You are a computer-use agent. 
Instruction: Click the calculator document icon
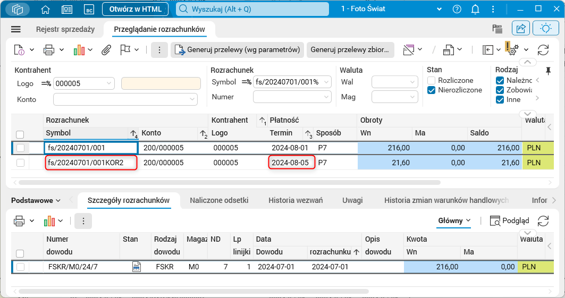448,50
